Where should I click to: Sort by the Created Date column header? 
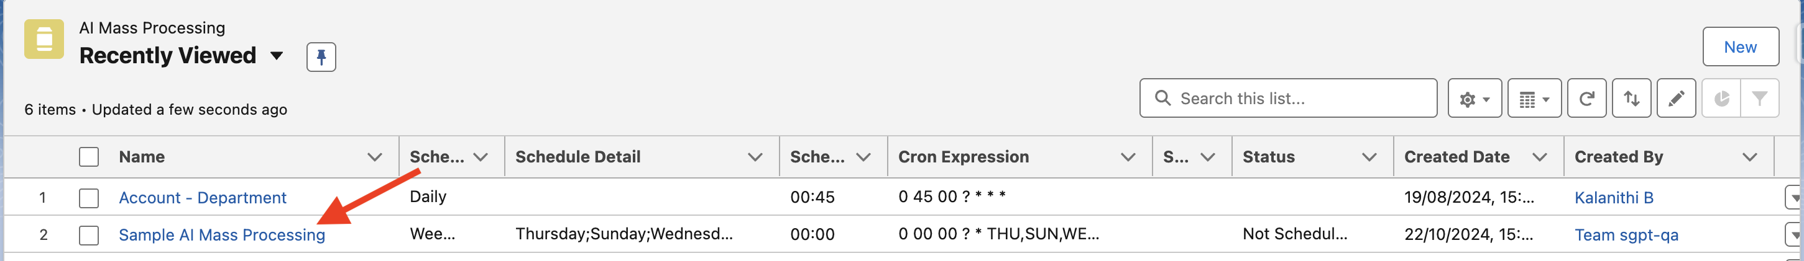[x=1456, y=157]
